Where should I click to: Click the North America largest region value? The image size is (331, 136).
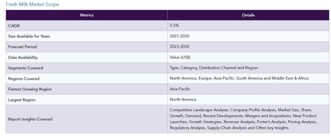coord(183,99)
